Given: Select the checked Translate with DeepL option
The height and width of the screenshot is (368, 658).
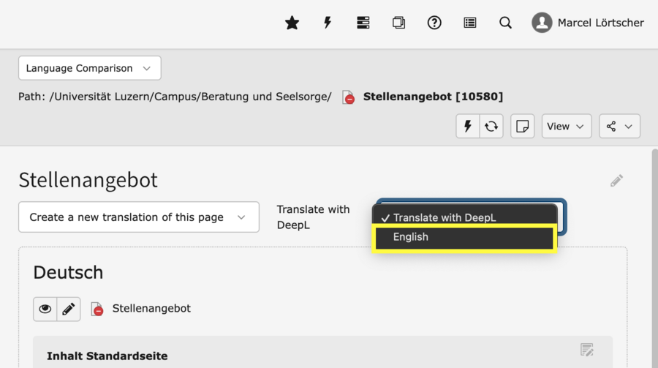Looking at the screenshot, I should (x=464, y=217).
